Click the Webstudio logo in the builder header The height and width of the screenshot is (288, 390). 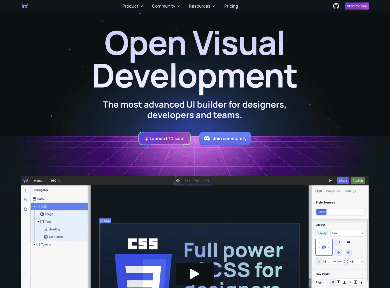tap(25, 180)
